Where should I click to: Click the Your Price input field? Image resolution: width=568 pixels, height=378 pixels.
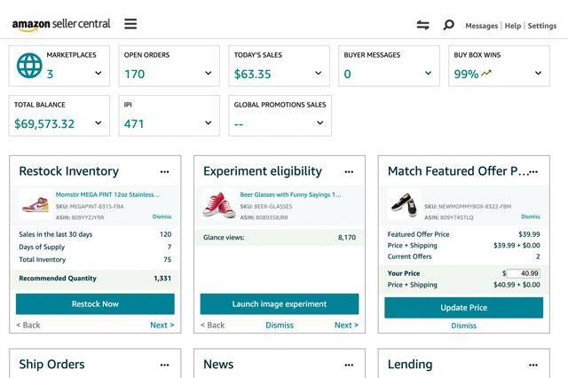pyautogui.click(x=524, y=273)
